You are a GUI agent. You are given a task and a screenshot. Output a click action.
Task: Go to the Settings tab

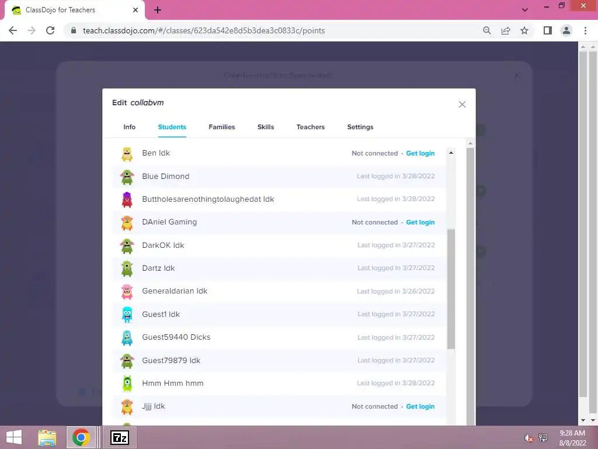360,127
